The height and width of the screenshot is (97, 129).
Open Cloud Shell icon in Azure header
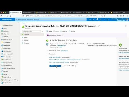90,19
